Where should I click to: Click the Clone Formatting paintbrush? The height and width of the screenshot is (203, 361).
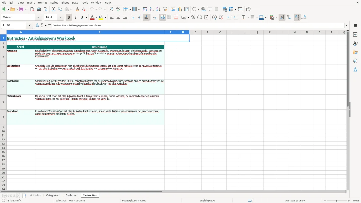77,9
